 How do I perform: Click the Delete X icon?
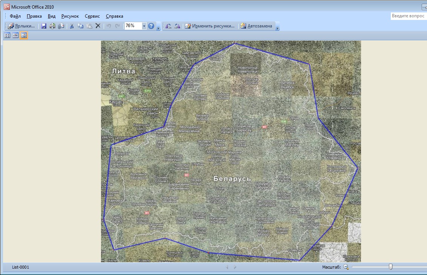point(98,26)
